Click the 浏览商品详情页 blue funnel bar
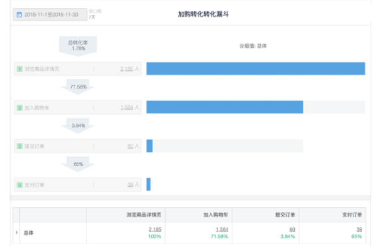This screenshot has height=251, width=376. click(256, 69)
